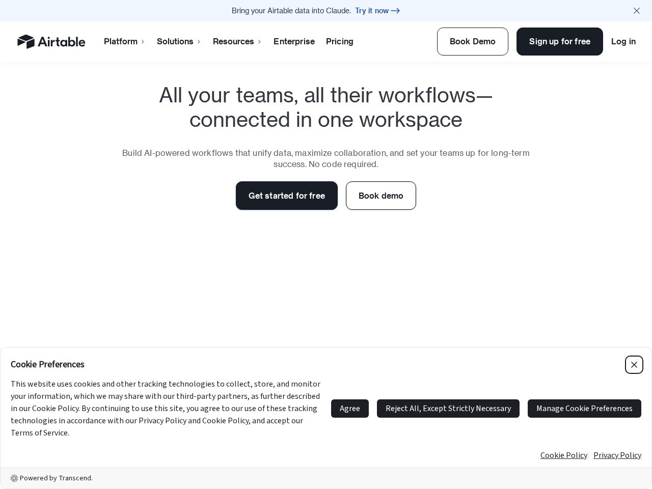Dismiss the top announcement banner
Screen dimensions: 652x489
point(637,11)
